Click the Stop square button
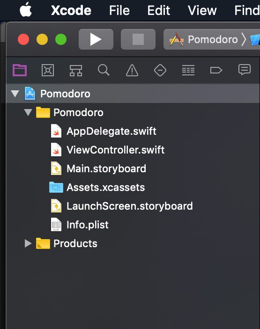The height and width of the screenshot is (329, 260). 138,39
